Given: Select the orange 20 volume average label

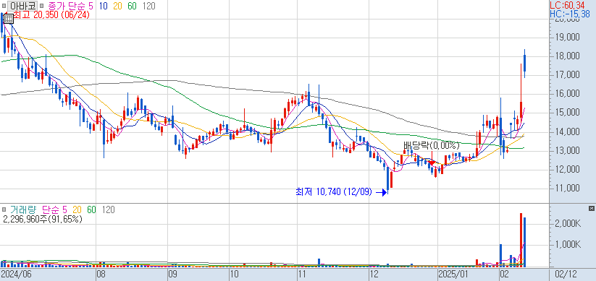Looking at the screenshot, I should (x=77, y=209).
